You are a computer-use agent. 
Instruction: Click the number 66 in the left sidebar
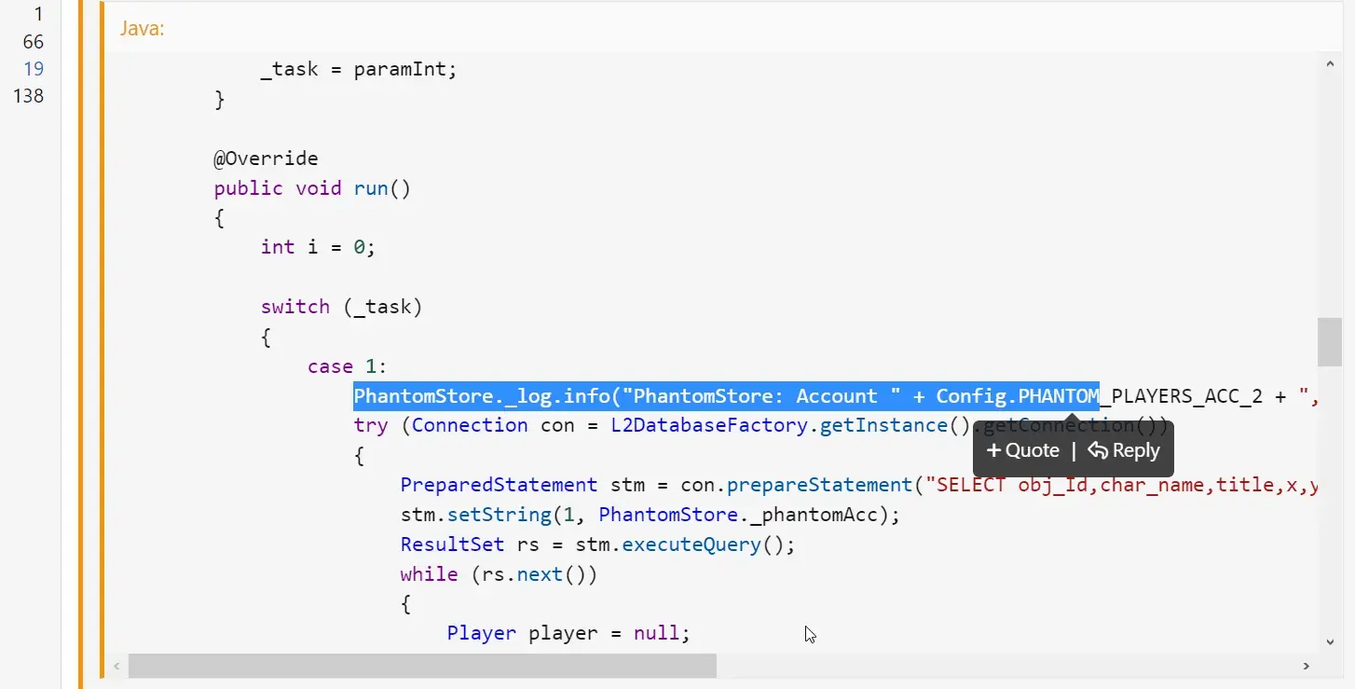34,41
